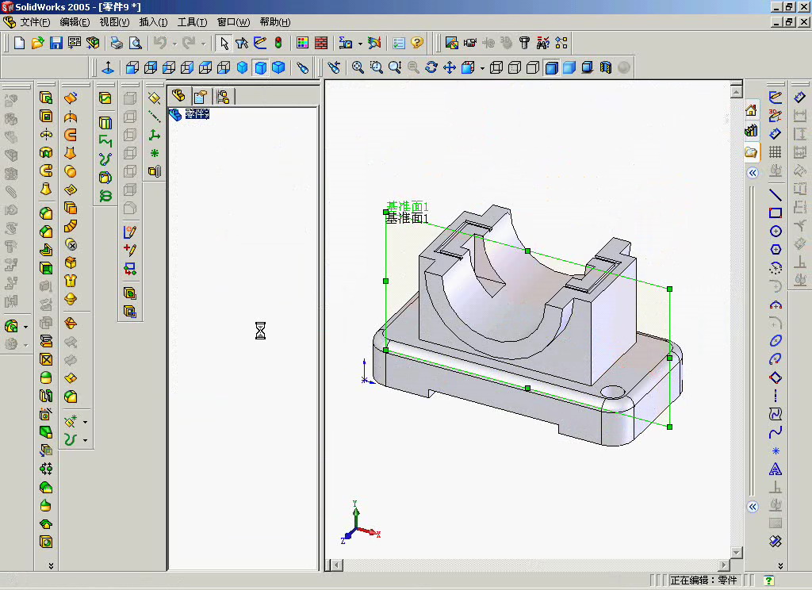The image size is (812, 590).
Task: Open the Undo history dropdown arrow
Action: [x=174, y=44]
